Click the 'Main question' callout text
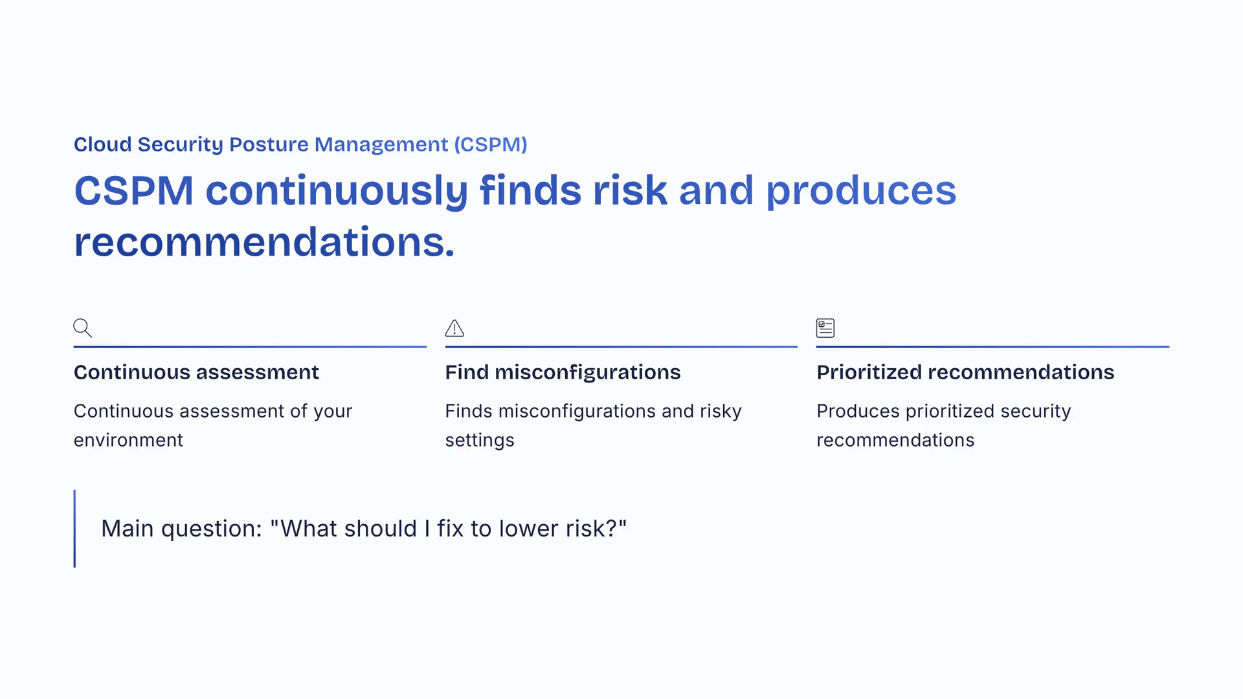This screenshot has height=699, width=1243. (364, 529)
